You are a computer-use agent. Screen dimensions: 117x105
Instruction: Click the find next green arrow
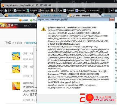[31, 20]
